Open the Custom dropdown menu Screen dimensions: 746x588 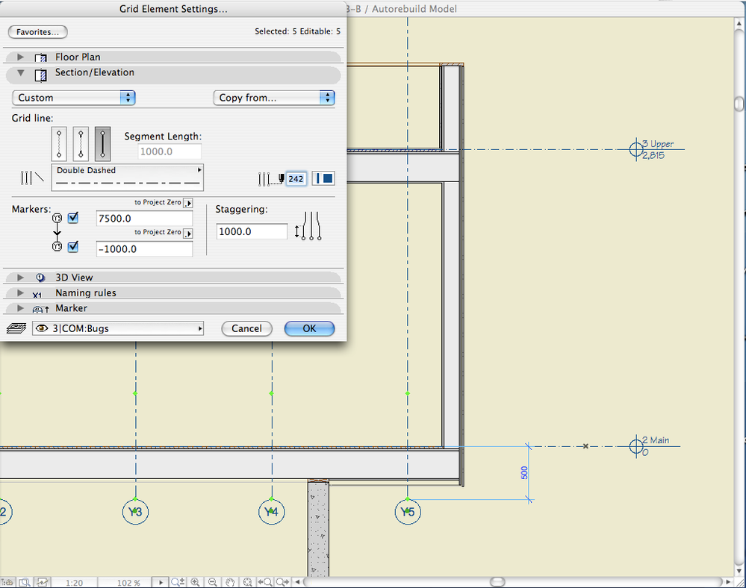(x=73, y=98)
